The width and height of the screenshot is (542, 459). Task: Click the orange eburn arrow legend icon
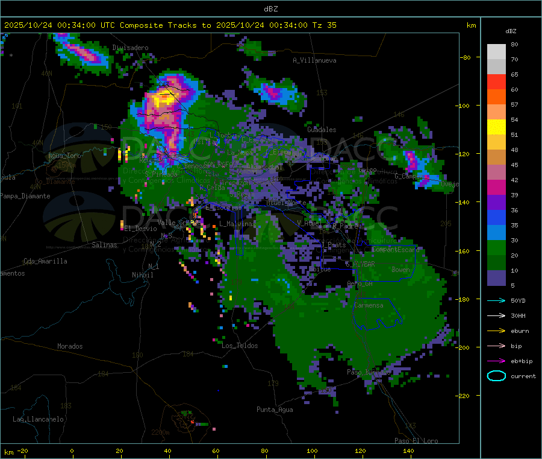click(x=496, y=331)
